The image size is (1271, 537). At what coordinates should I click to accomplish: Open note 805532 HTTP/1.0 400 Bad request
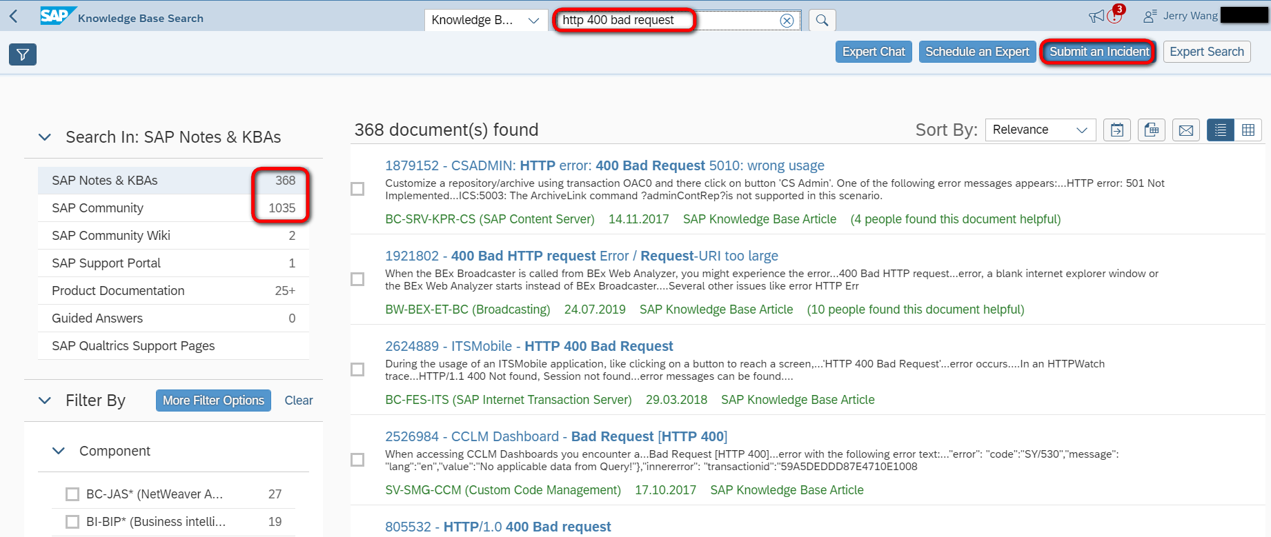click(x=498, y=527)
